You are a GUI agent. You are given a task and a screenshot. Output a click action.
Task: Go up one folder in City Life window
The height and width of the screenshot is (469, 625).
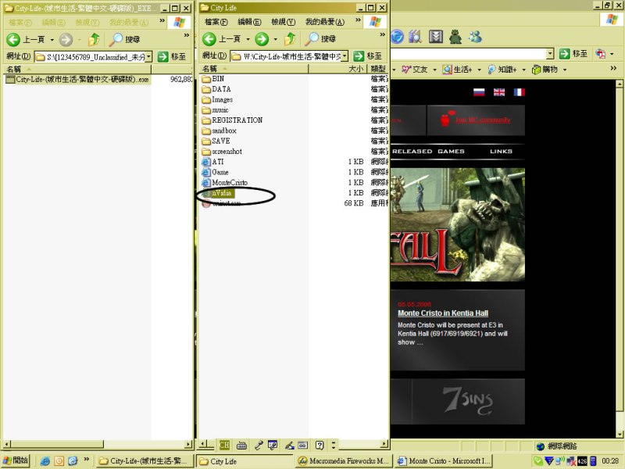[x=290, y=38]
